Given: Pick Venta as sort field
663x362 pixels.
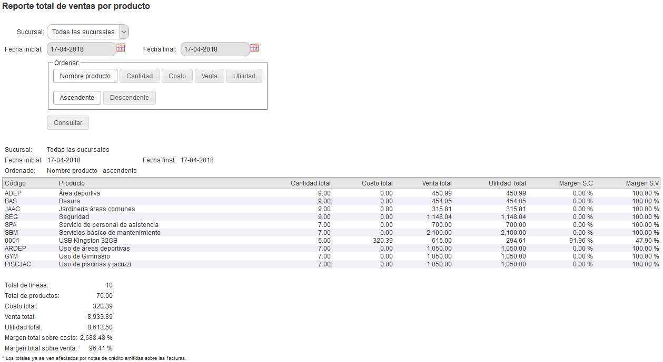Looking at the screenshot, I should coord(209,76).
